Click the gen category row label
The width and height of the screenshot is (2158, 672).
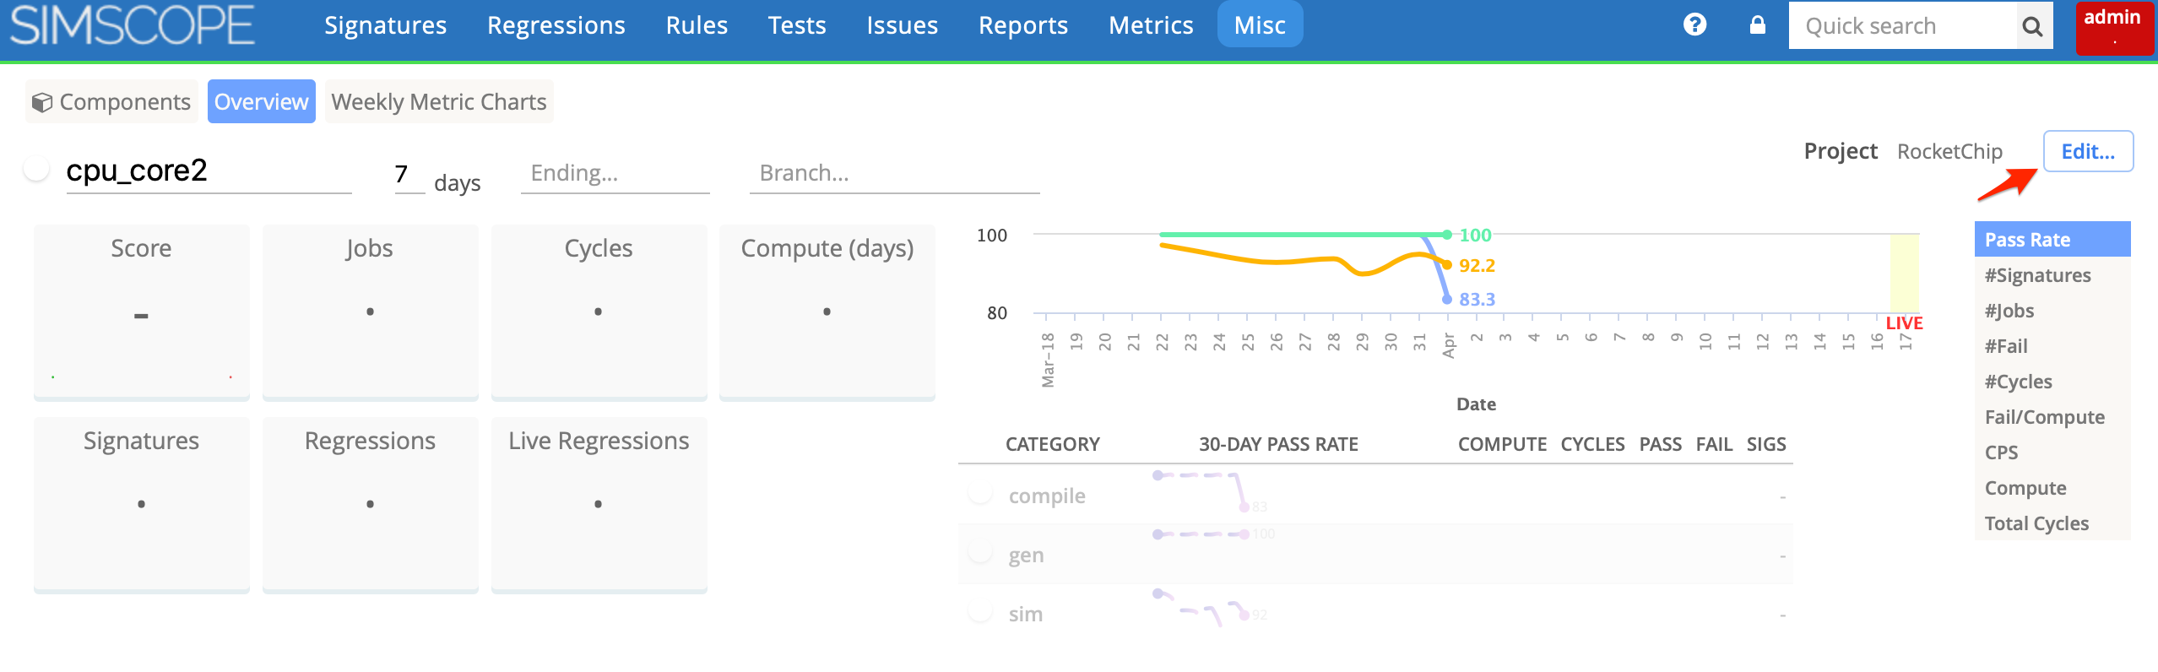click(x=1026, y=555)
